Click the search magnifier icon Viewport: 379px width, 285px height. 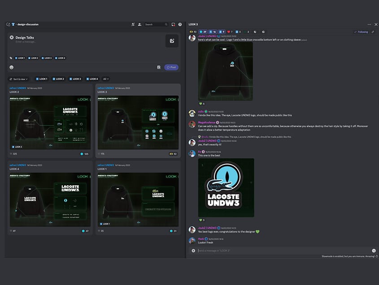[x=166, y=24]
